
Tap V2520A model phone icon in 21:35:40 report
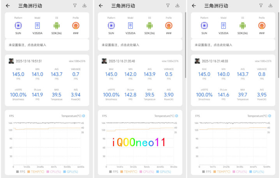(x=130, y=26)
